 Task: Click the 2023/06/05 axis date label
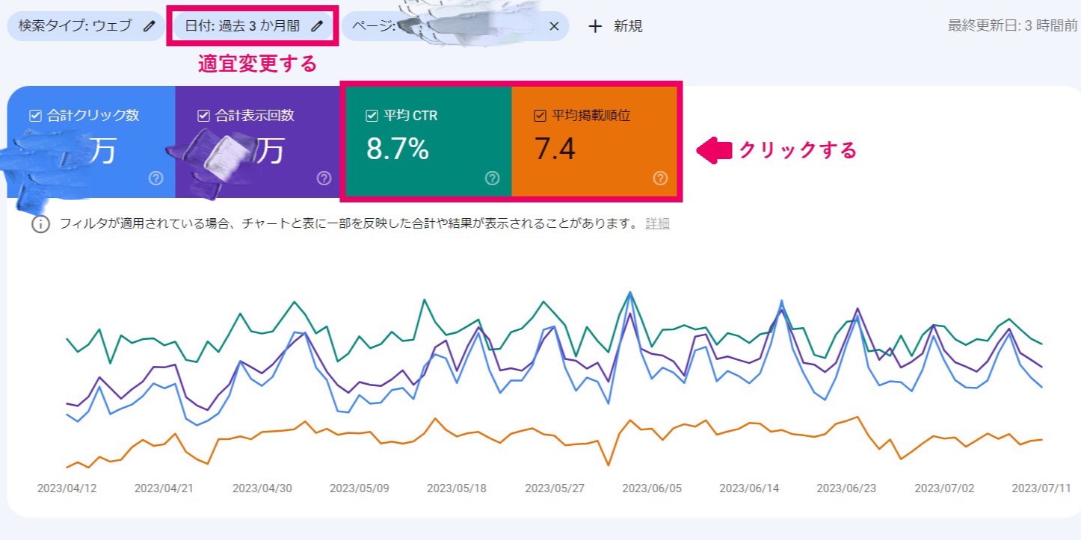click(x=652, y=488)
